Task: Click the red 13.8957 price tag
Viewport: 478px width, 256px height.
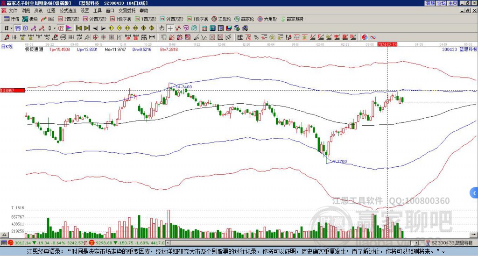Action: click(x=13, y=90)
